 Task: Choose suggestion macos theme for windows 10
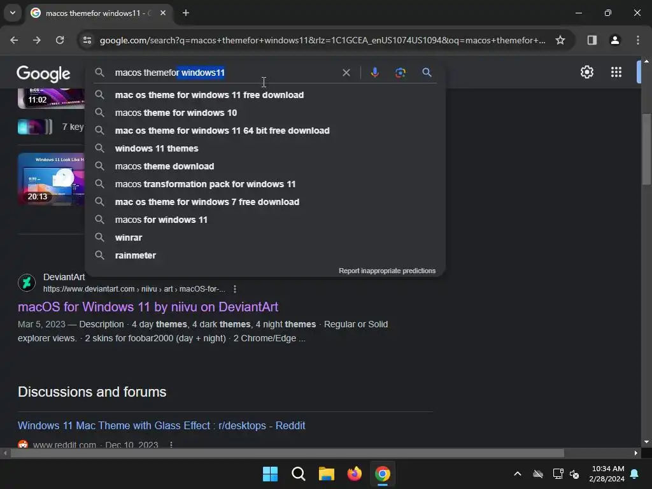pyautogui.click(x=265, y=113)
